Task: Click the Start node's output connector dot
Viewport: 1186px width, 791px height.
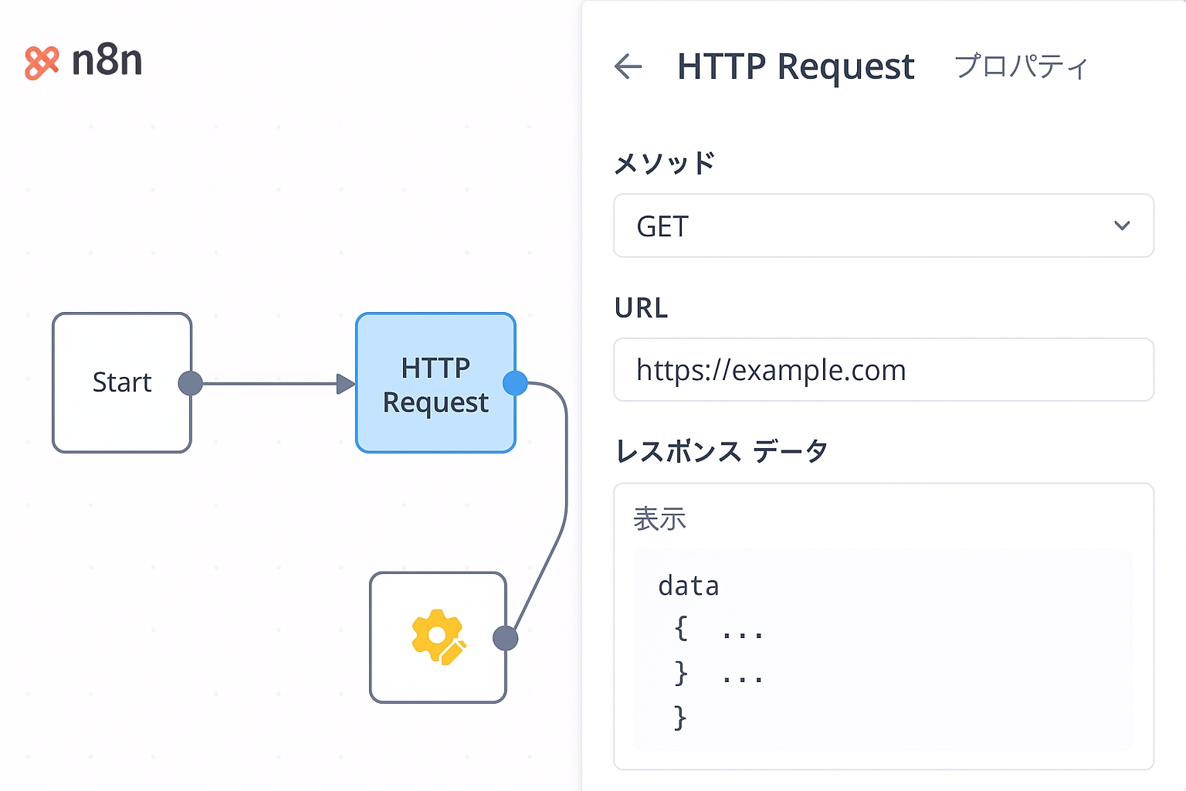Action: click(x=190, y=383)
